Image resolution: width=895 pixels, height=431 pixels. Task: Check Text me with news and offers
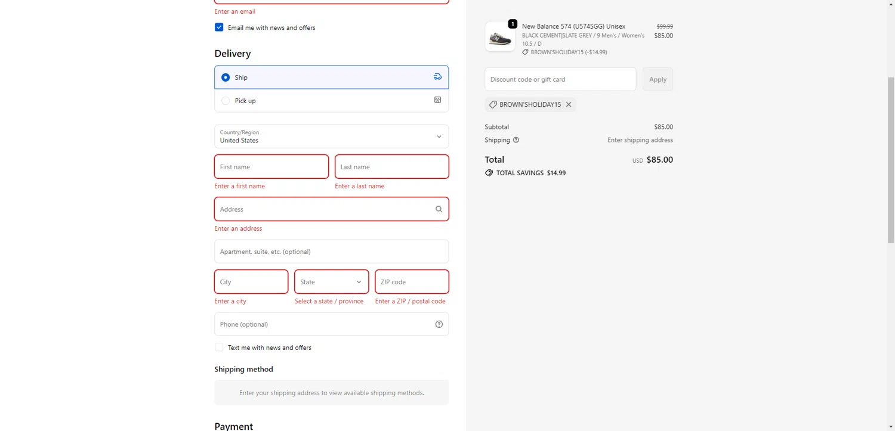[219, 348]
